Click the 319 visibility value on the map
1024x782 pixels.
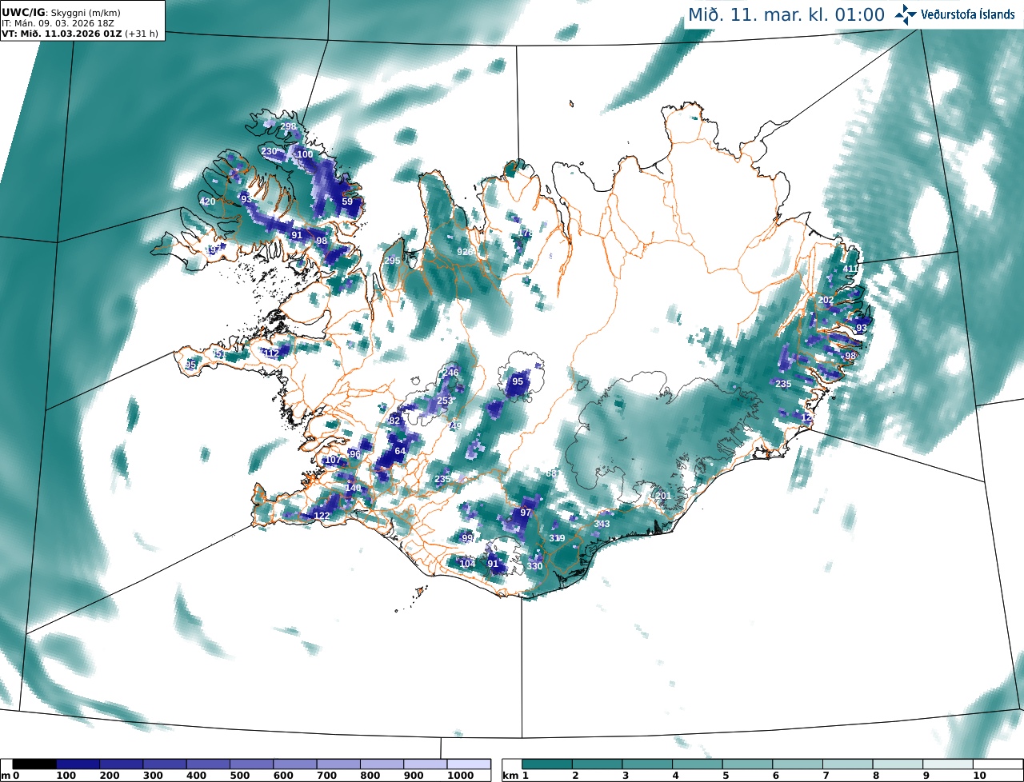point(557,538)
